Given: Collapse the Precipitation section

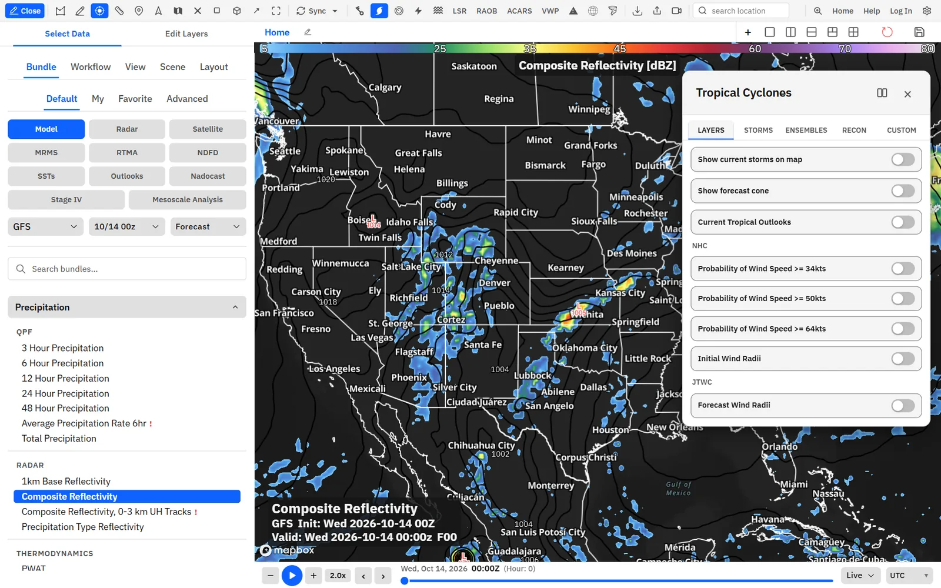Looking at the screenshot, I should [127, 307].
